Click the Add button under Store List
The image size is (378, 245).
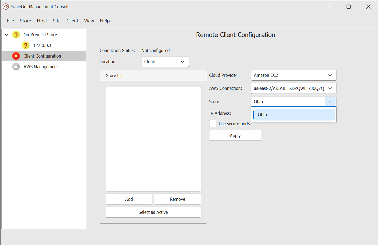[129, 199]
